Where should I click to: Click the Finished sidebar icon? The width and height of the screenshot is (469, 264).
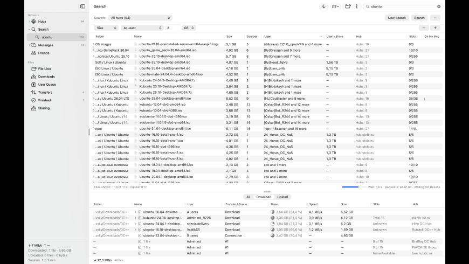[x=34, y=100]
